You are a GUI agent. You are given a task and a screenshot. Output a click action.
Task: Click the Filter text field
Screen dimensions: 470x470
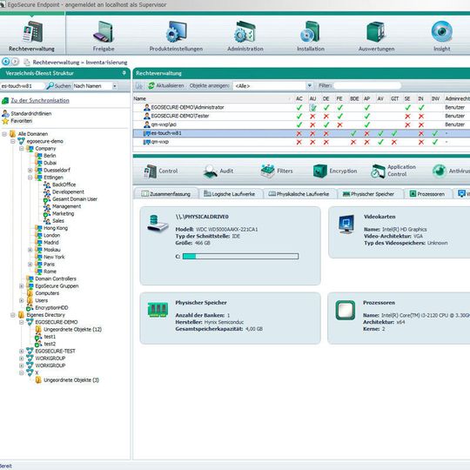pyautogui.click(x=367, y=85)
